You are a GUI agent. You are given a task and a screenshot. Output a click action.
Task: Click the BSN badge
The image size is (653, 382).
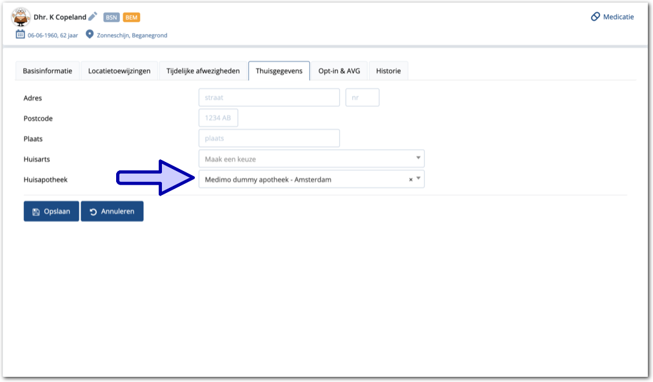[111, 17]
